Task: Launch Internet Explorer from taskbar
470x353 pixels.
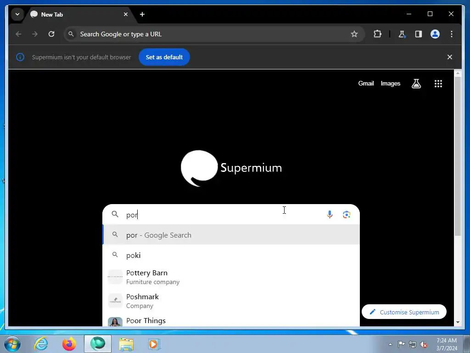Action: pyautogui.click(x=41, y=344)
